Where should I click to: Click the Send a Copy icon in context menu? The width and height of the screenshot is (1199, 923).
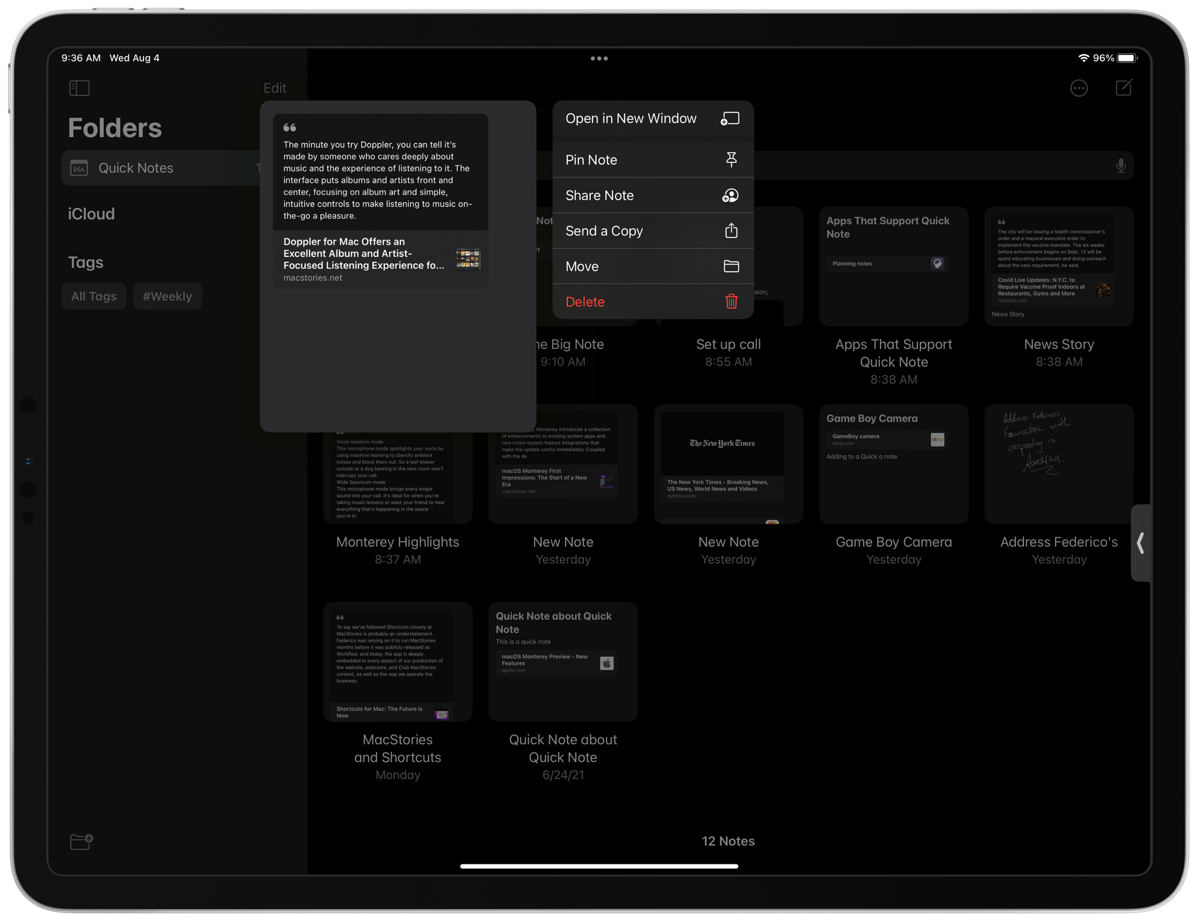(732, 232)
